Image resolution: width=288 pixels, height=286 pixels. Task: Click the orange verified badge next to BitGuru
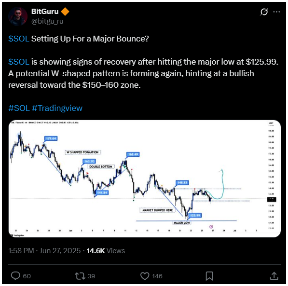pyautogui.click(x=65, y=12)
